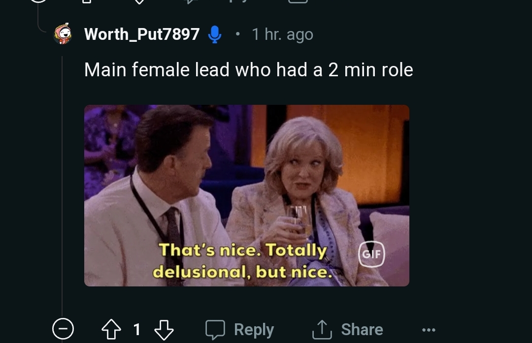The width and height of the screenshot is (532, 343).
Task: Click the vote count number 1
Action: (x=137, y=329)
